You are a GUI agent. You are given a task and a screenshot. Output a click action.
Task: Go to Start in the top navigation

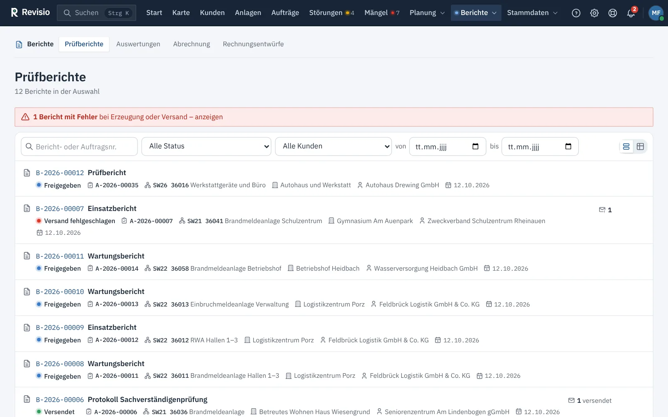(x=154, y=13)
